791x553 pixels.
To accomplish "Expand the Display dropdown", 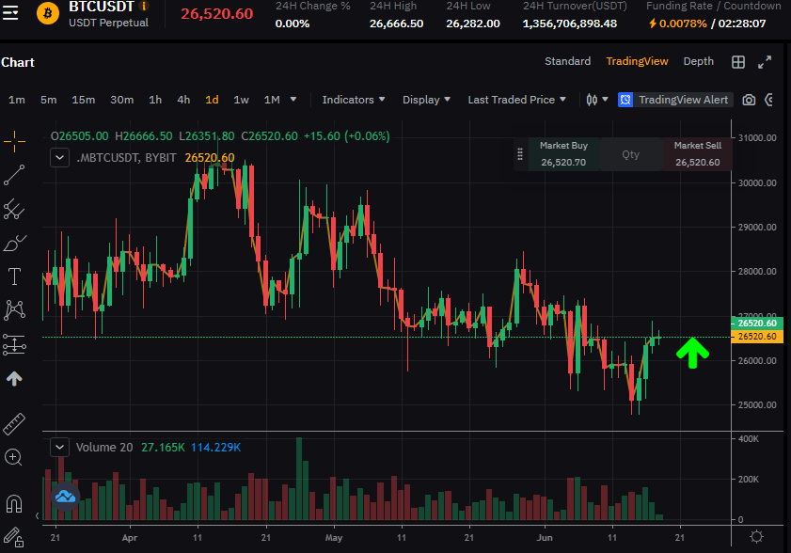I will (426, 100).
